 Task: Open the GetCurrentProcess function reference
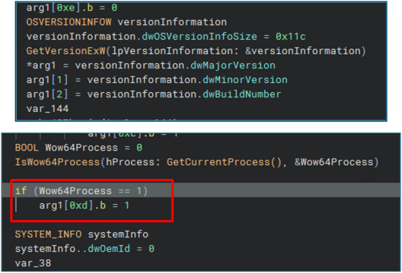(218, 162)
